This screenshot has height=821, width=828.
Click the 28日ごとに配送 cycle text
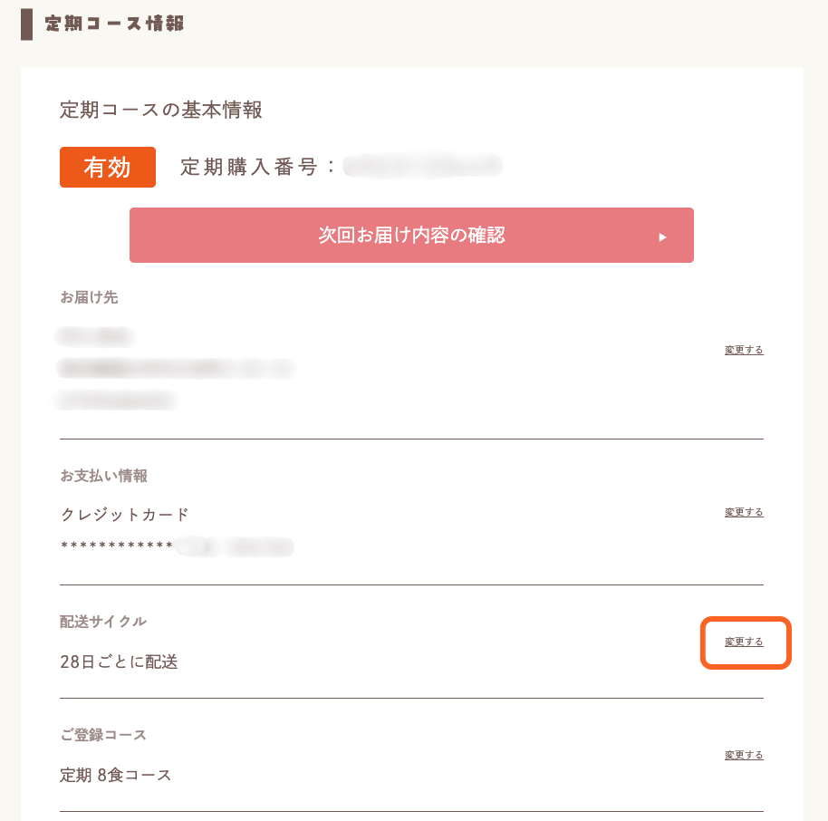click(x=118, y=662)
